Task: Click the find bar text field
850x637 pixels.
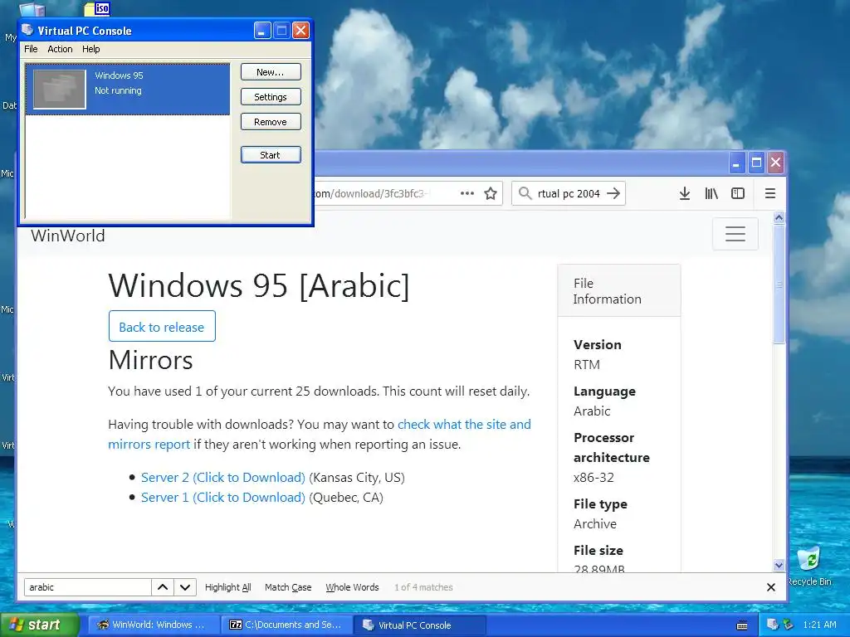Action: coord(87,587)
